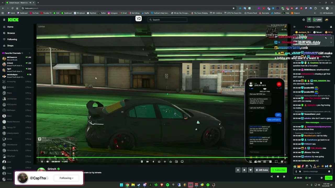This screenshot has width=335, height=188.
Task: Click the Gift Subs button
Action: (x=261, y=170)
